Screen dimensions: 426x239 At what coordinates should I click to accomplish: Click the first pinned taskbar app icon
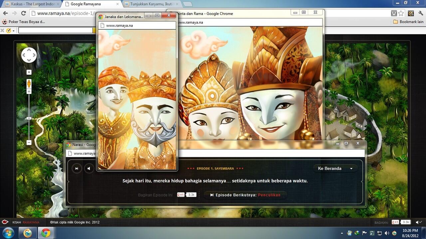(28, 233)
